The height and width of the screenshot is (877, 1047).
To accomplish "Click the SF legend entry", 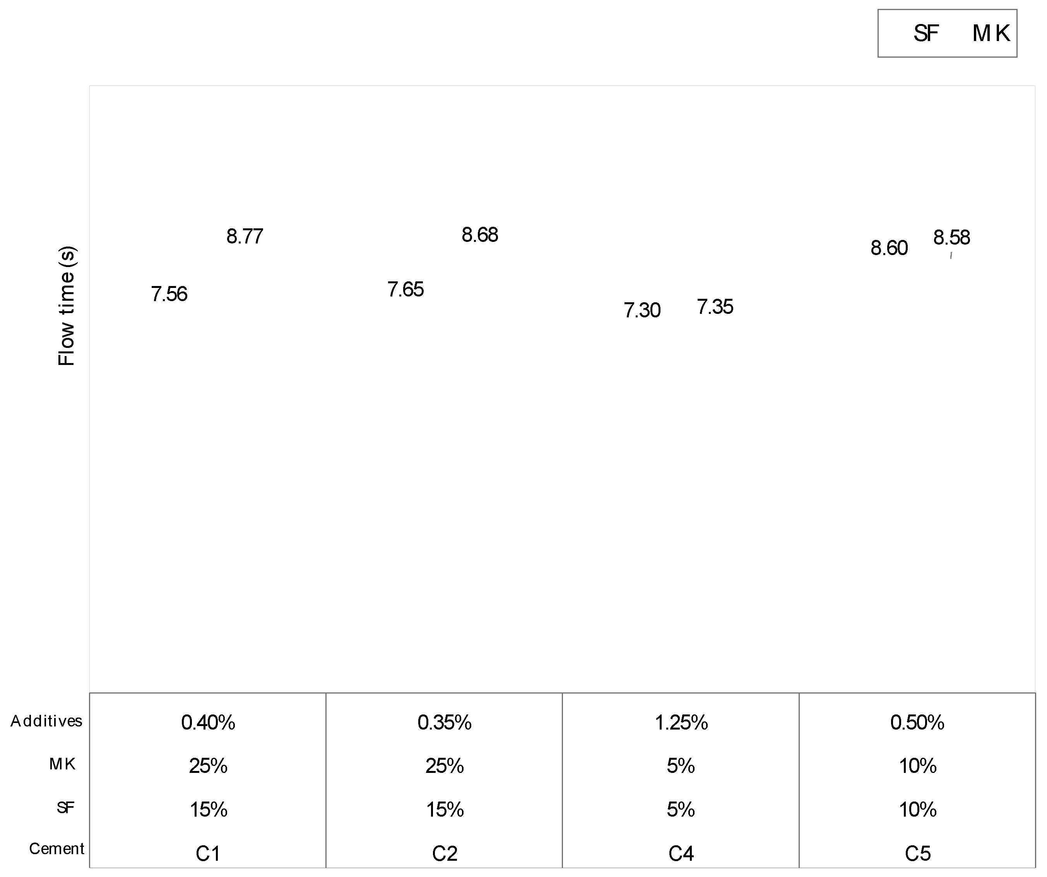I will (926, 34).
